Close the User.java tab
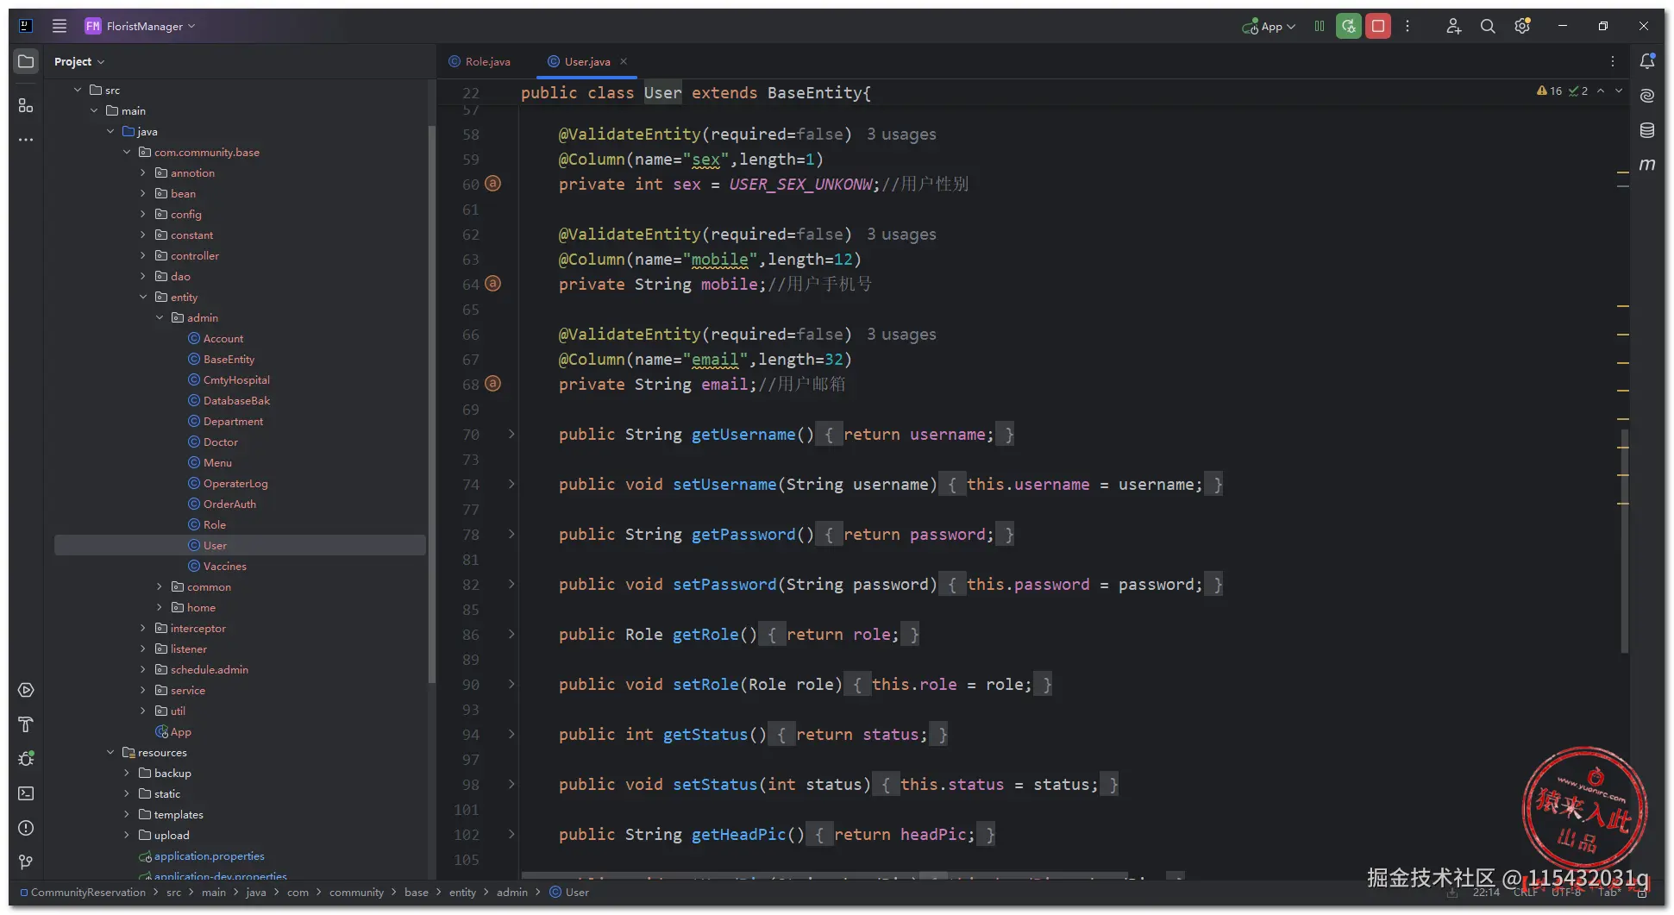The image size is (1674, 915). [x=624, y=61]
